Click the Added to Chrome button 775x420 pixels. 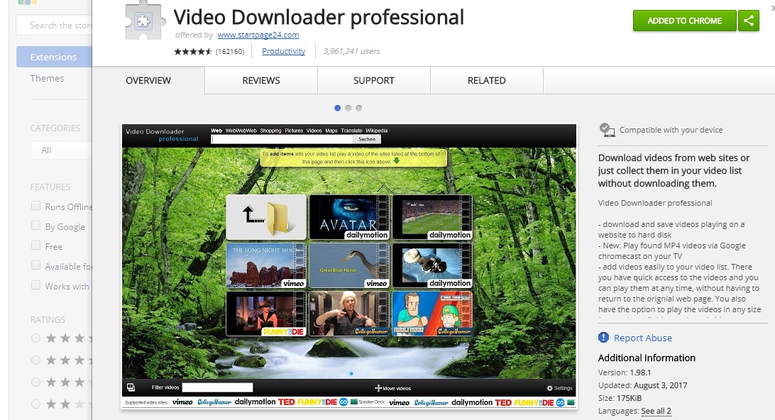685,21
